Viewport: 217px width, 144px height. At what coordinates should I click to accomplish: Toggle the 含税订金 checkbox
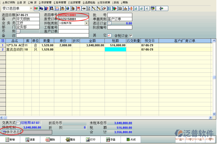click(x=131, y=36)
